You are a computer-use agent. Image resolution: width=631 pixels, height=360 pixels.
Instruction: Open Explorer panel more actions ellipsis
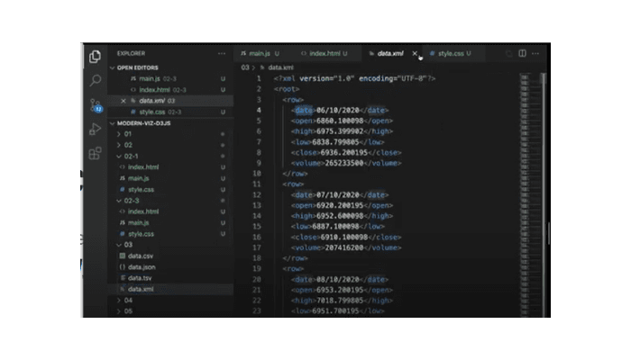click(x=222, y=53)
